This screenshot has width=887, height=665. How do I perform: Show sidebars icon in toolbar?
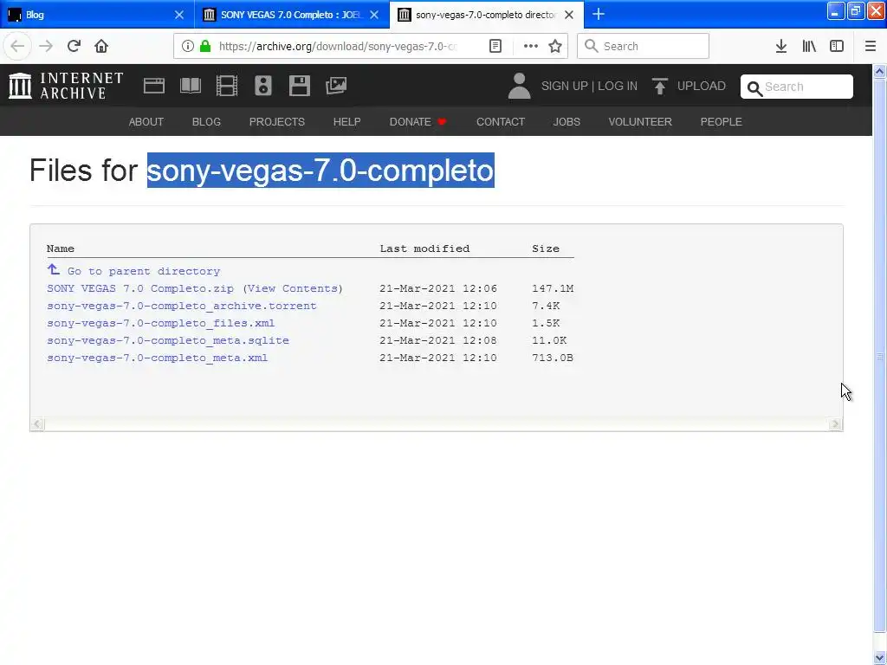click(837, 47)
